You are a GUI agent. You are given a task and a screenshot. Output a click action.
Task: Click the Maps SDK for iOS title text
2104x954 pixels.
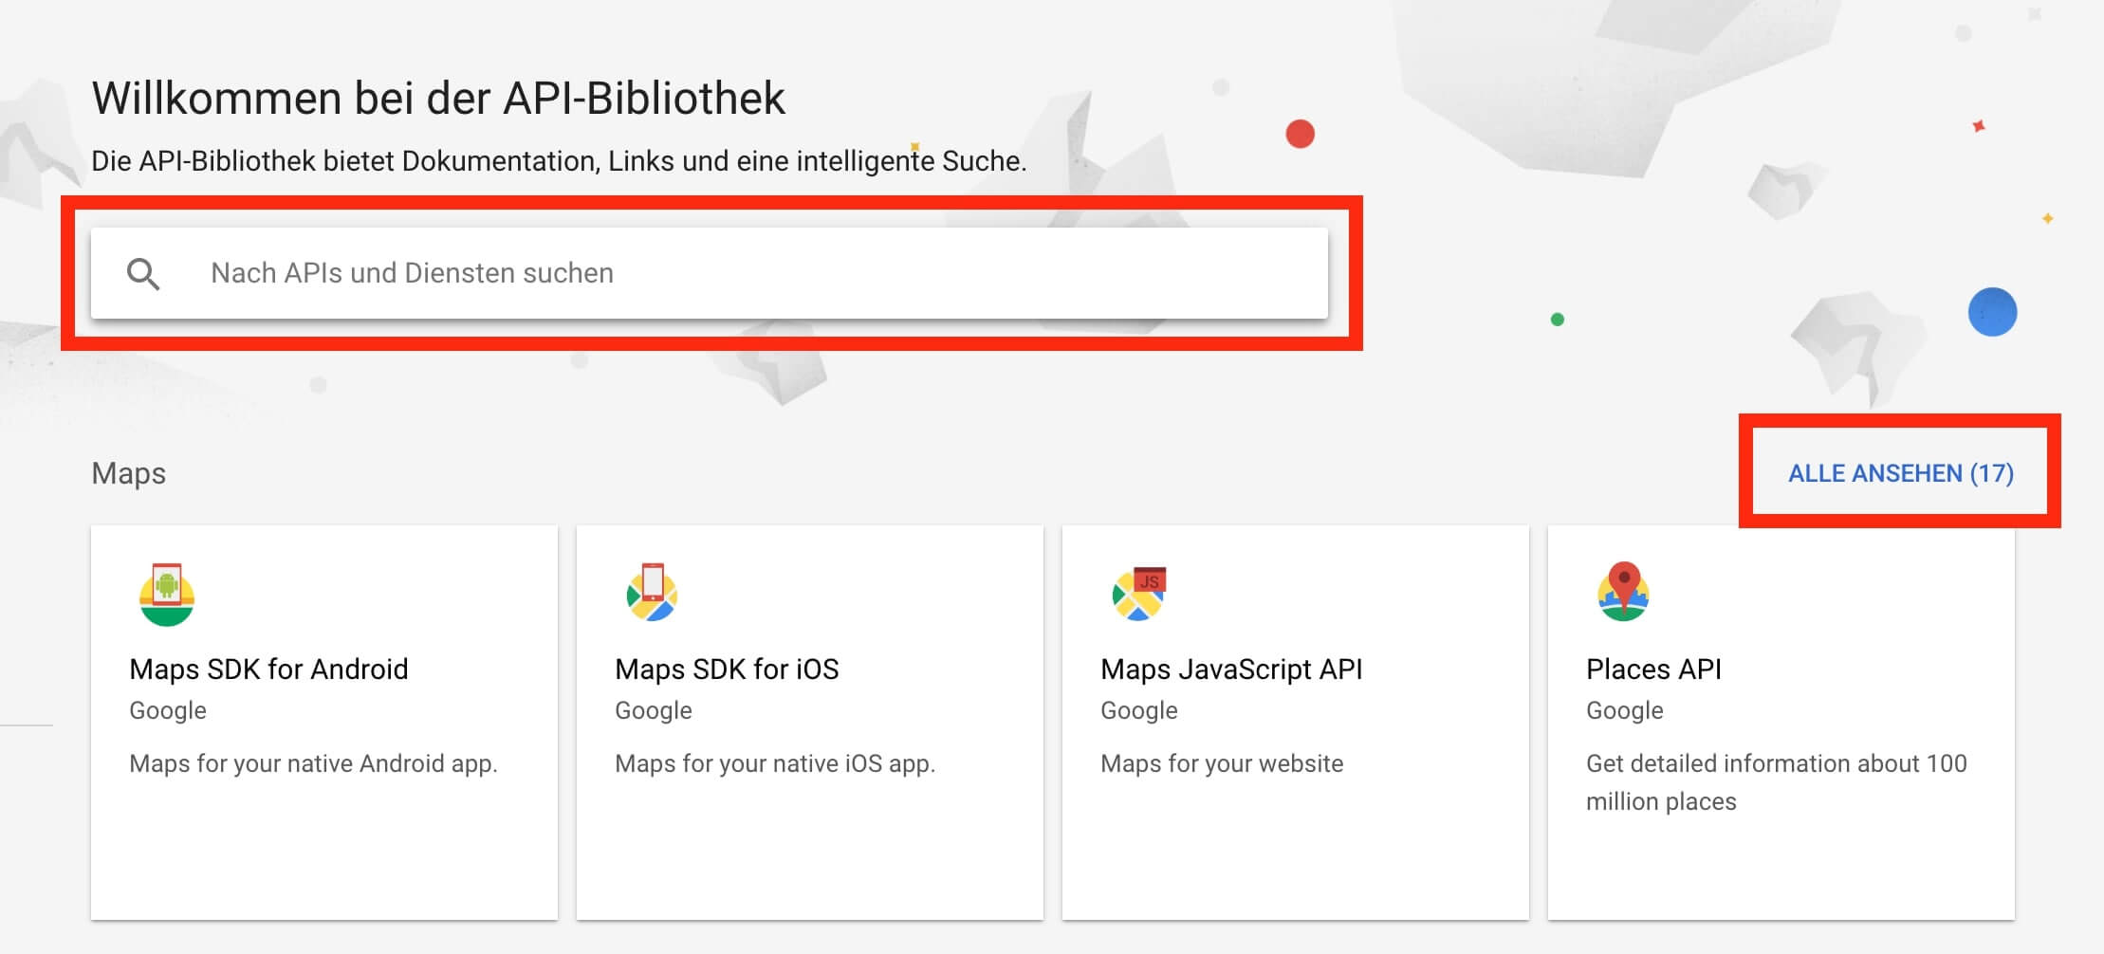coord(727,669)
